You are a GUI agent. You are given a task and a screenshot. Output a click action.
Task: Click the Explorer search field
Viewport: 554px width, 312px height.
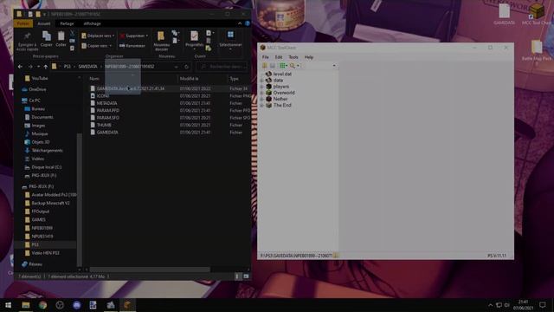(x=222, y=67)
